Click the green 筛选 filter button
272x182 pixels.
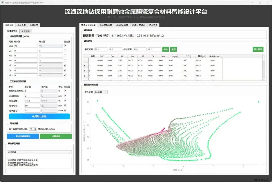[165, 50]
